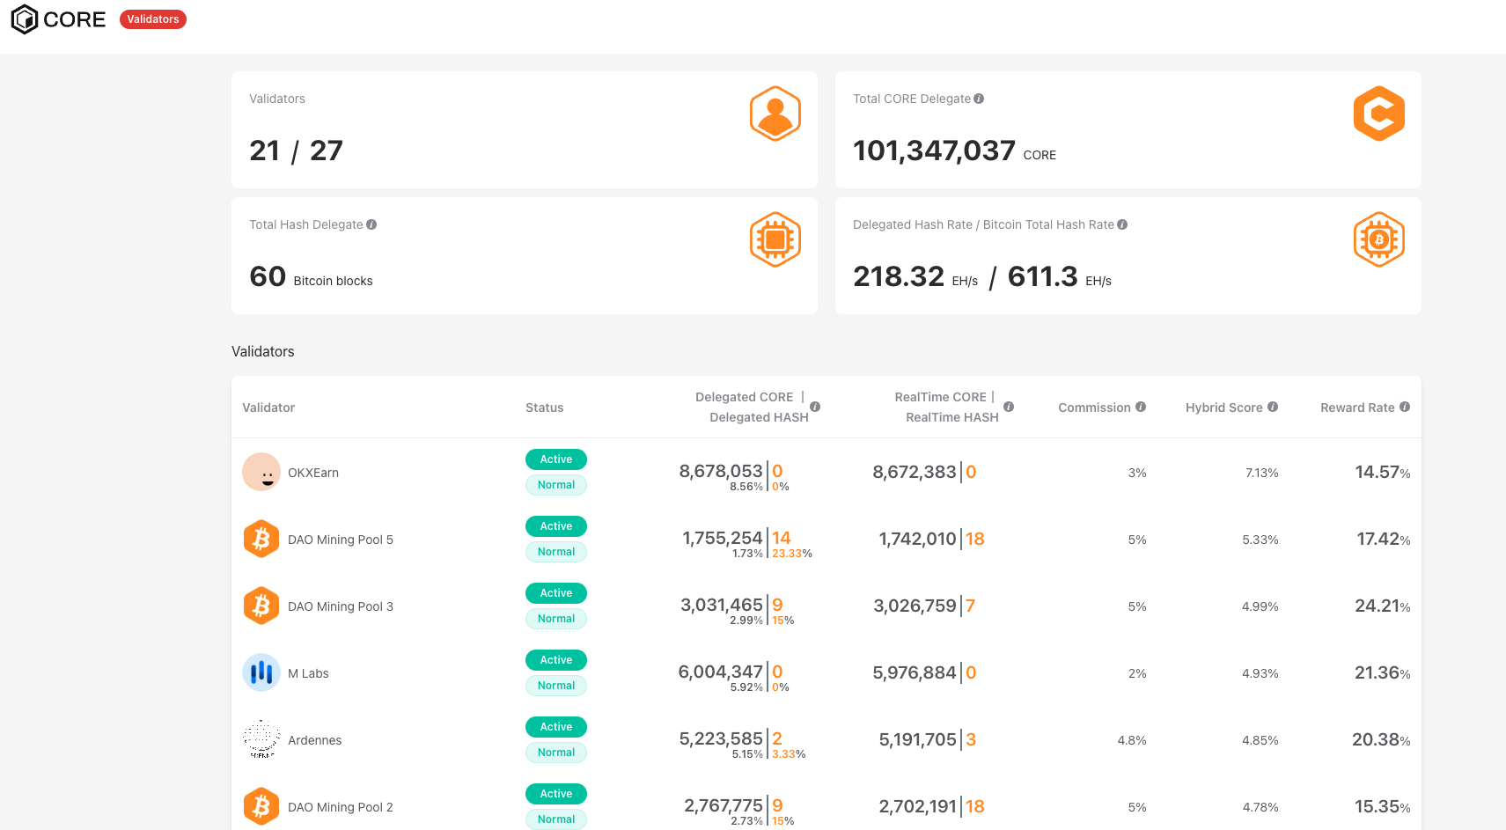Click Normal badge for M Labs
This screenshot has width=1506, height=830.
556,686
